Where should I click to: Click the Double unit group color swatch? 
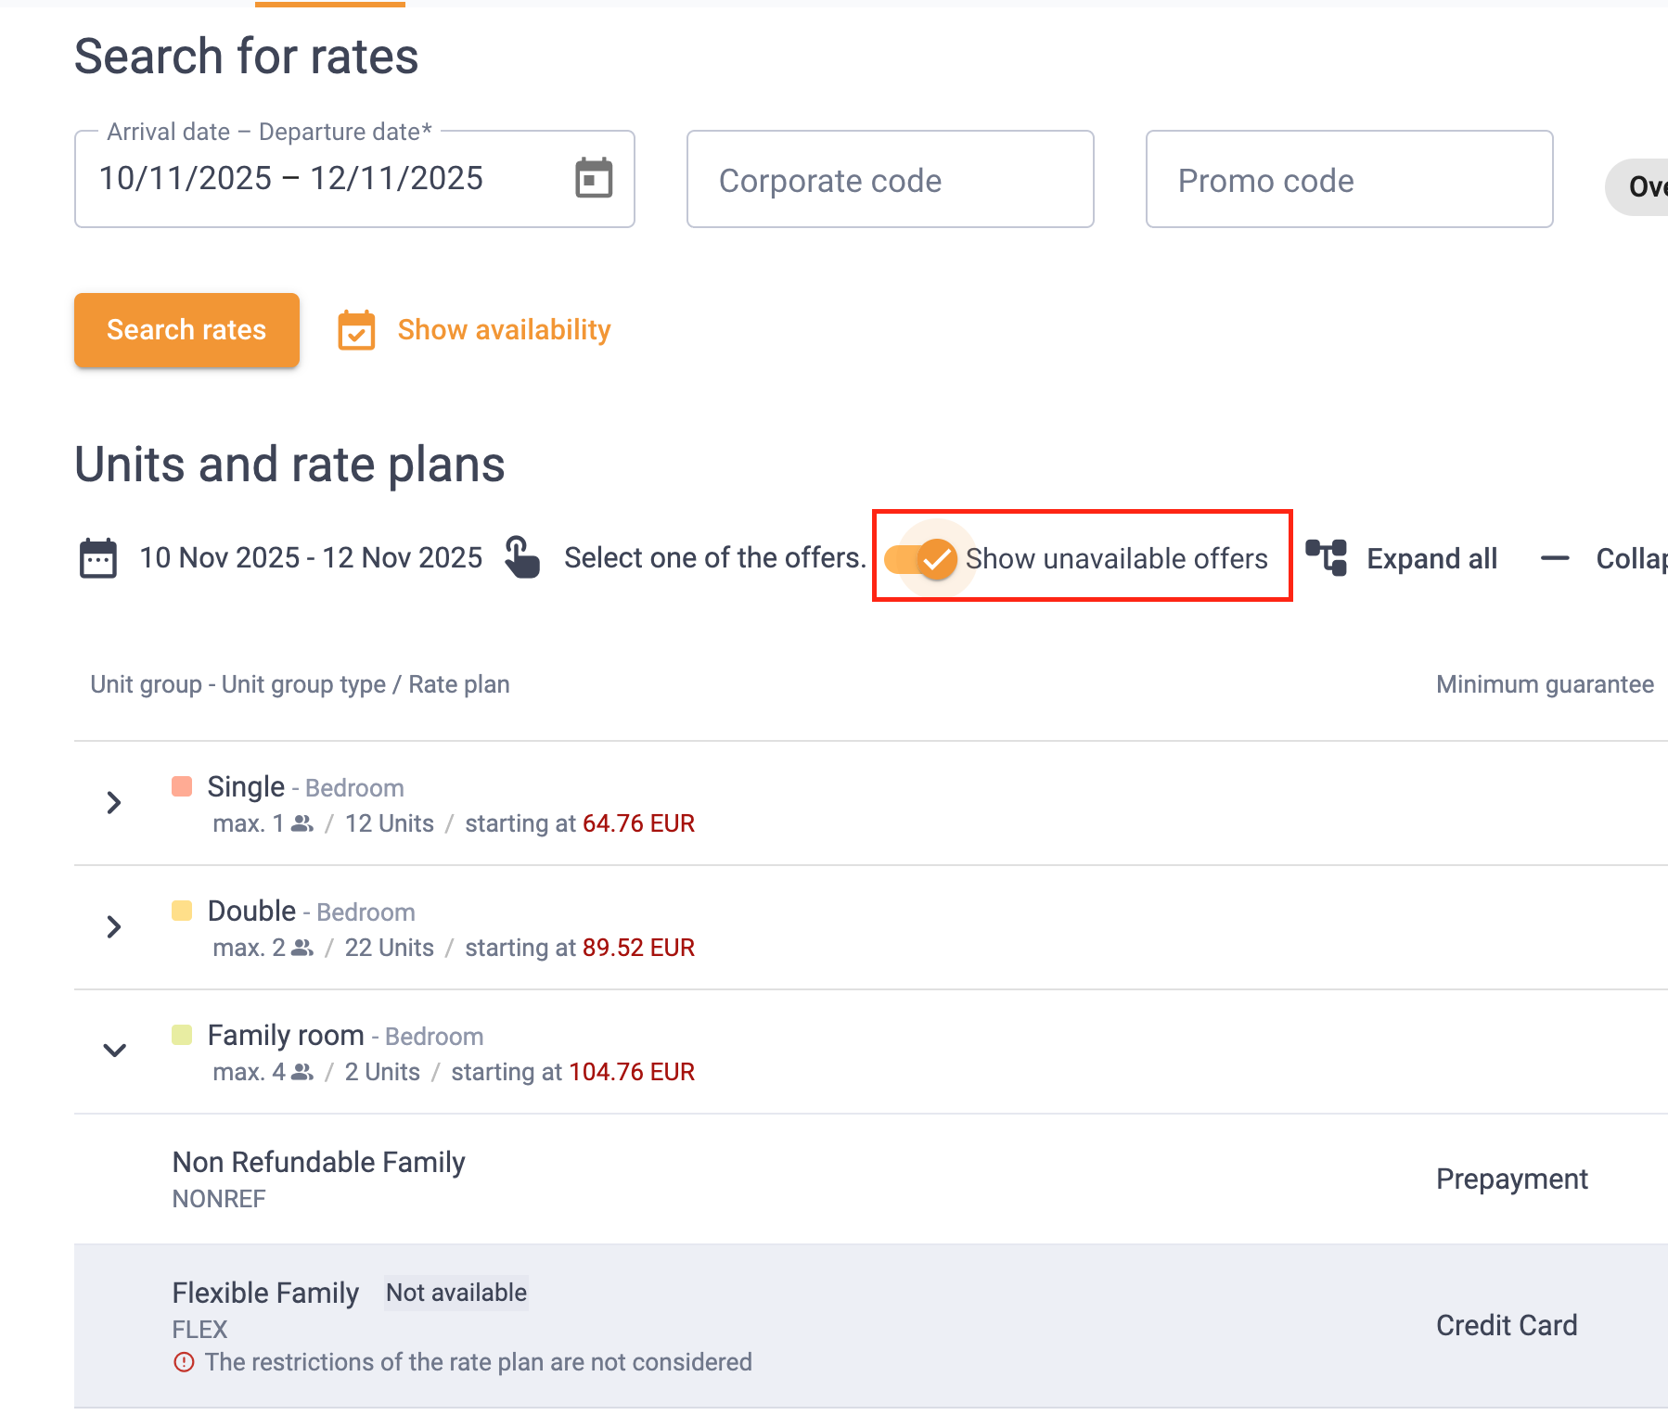click(x=182, y=911)
